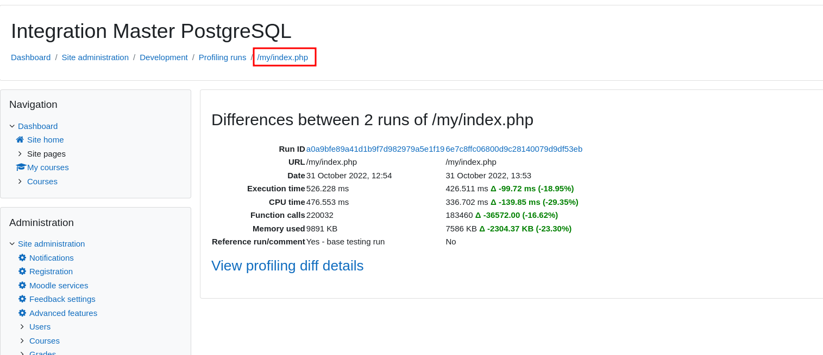Click the My courses graduation cap icon
The height and width of the screenshot is (355, 823).
[21, 167]
